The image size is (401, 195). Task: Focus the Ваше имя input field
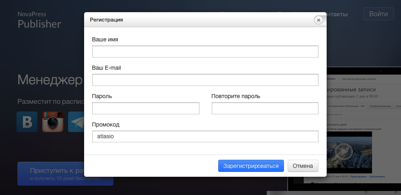[x=205, y=52]
